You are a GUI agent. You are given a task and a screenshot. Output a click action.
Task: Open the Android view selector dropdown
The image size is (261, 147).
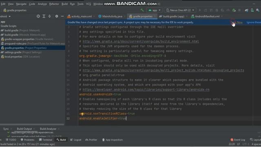[5, 16]
